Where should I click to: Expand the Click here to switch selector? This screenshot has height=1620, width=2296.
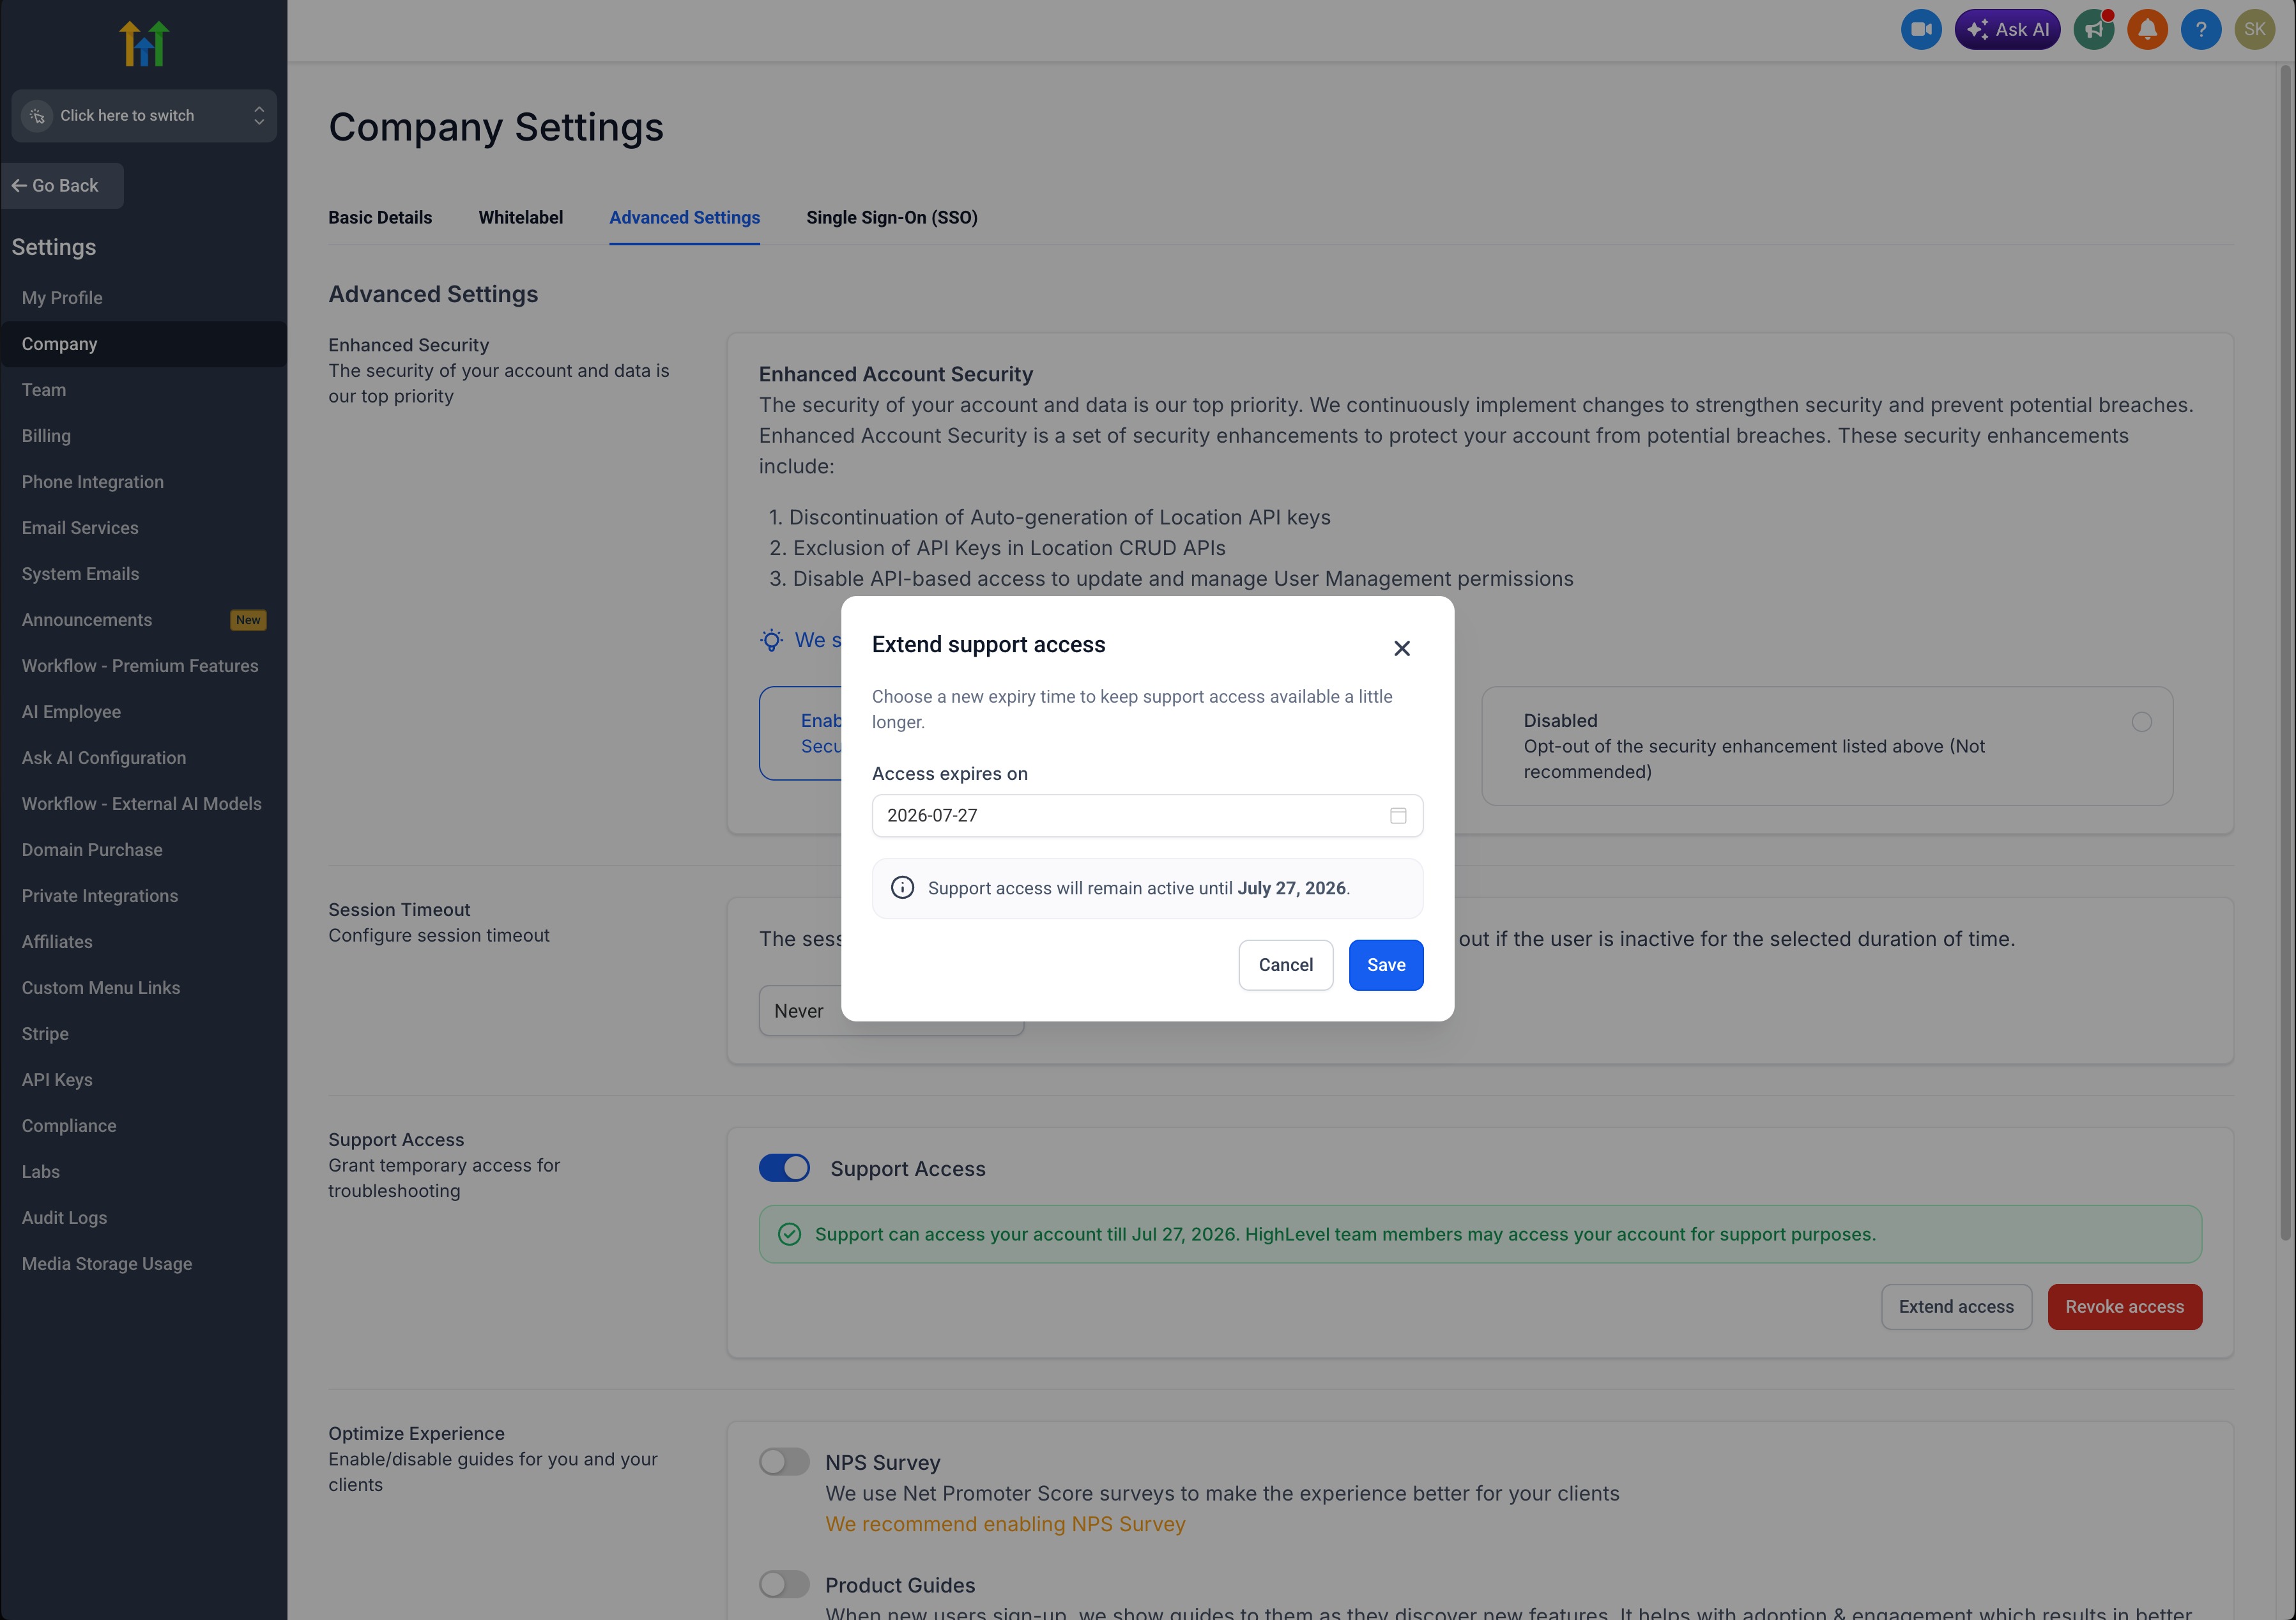pos(144,116)
